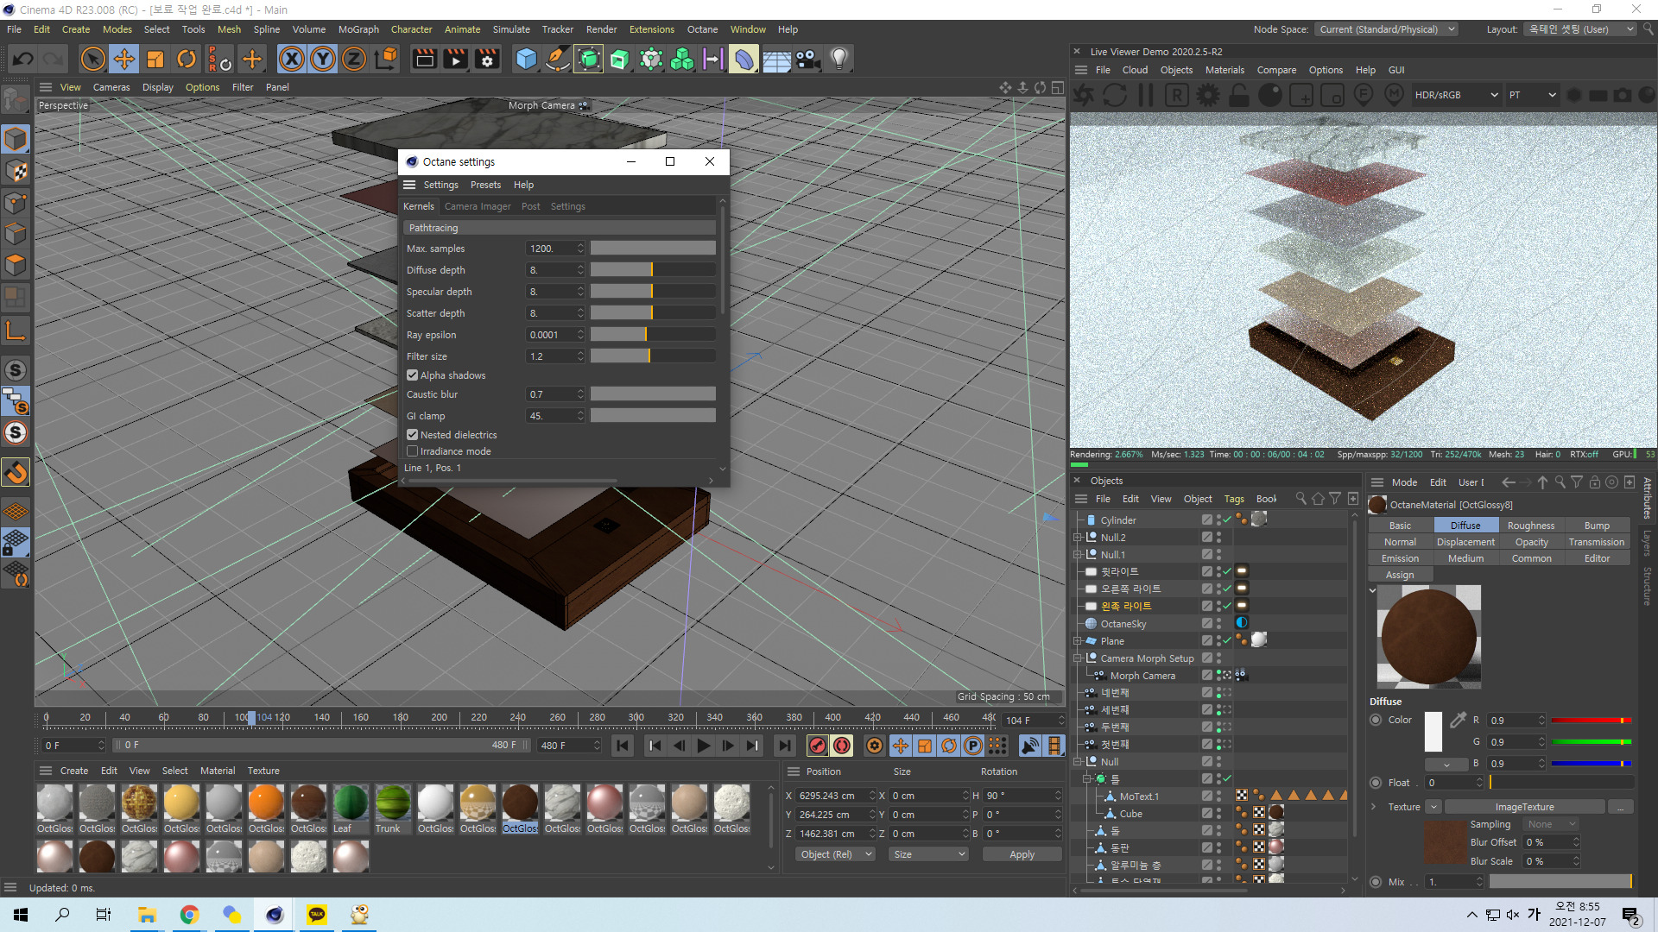Viewport: 1658px width, 932px height.
Task: Select the Move tool
Action: tap(124, 59)
